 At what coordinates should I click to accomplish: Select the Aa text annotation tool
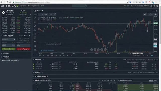(35, 30)
